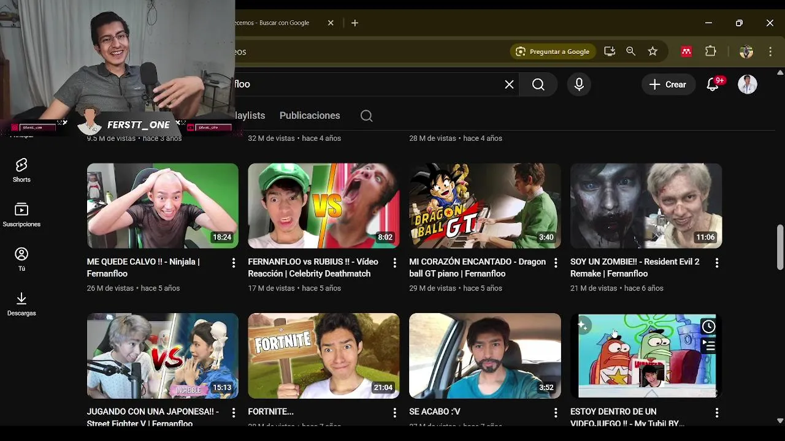Open options for ME QUEDE CALVO video
The image size is (785, 441).
233,263
